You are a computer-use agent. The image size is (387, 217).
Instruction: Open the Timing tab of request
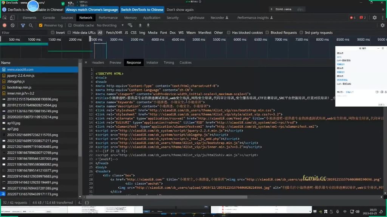coord(169,63)
